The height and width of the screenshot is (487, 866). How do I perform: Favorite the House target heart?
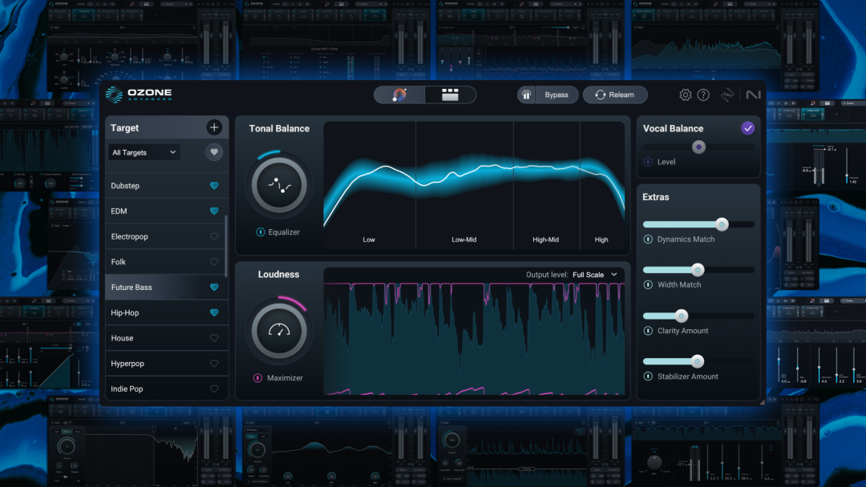pos(214,338)
